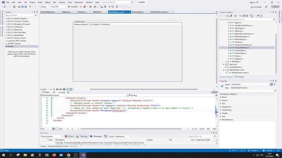Open the Any CPU platform dropdown
Screen dimensions: 282x158
pyautogui.click(x=59, y=7)
